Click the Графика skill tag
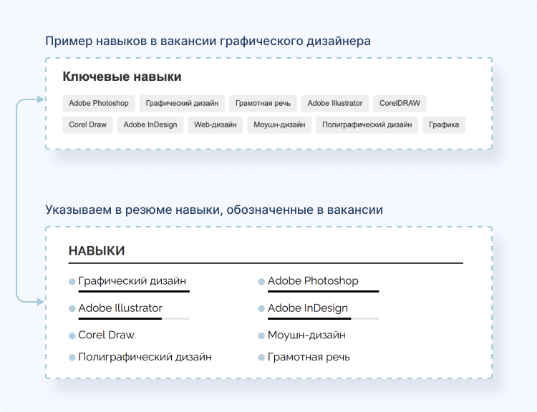Viewport: 537px width, 412px height. tap(444, 125)
